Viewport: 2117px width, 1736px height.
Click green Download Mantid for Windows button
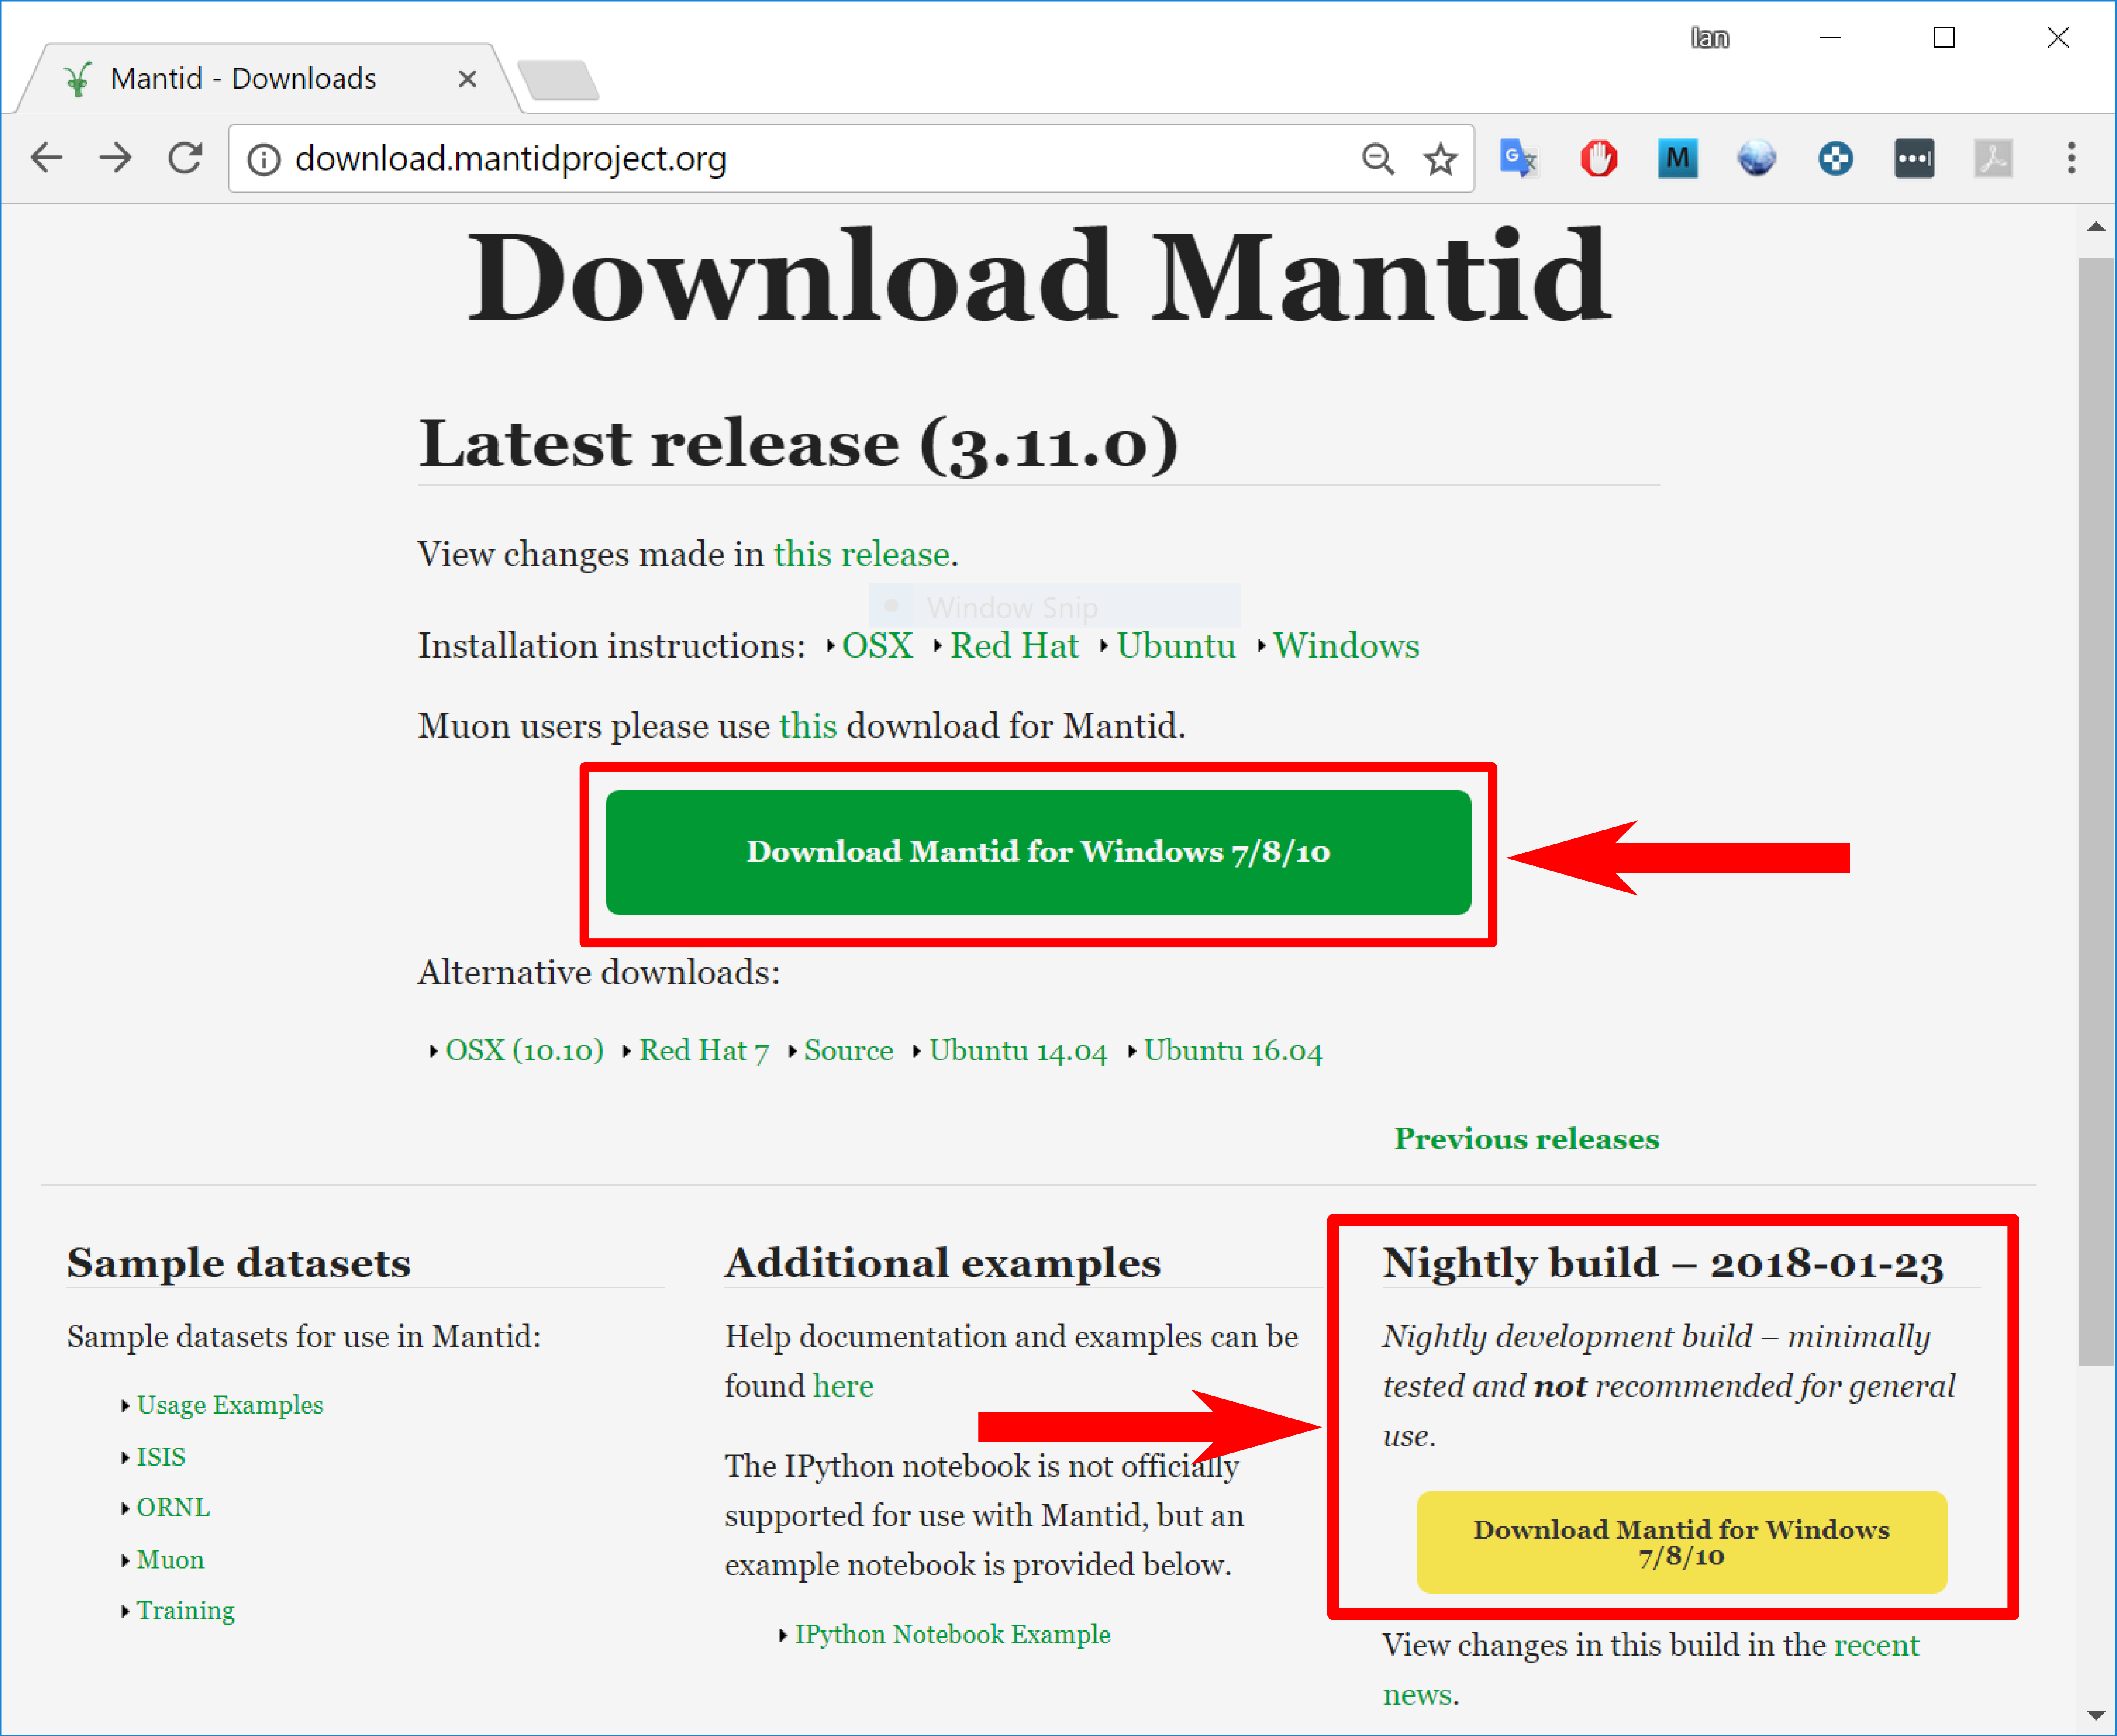pyautogui.click(x=1037, y=852)
